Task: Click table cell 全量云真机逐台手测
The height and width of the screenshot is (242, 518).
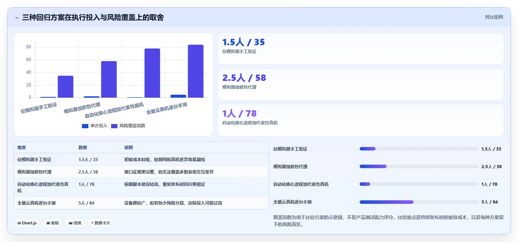Action: tap(36, 203)
